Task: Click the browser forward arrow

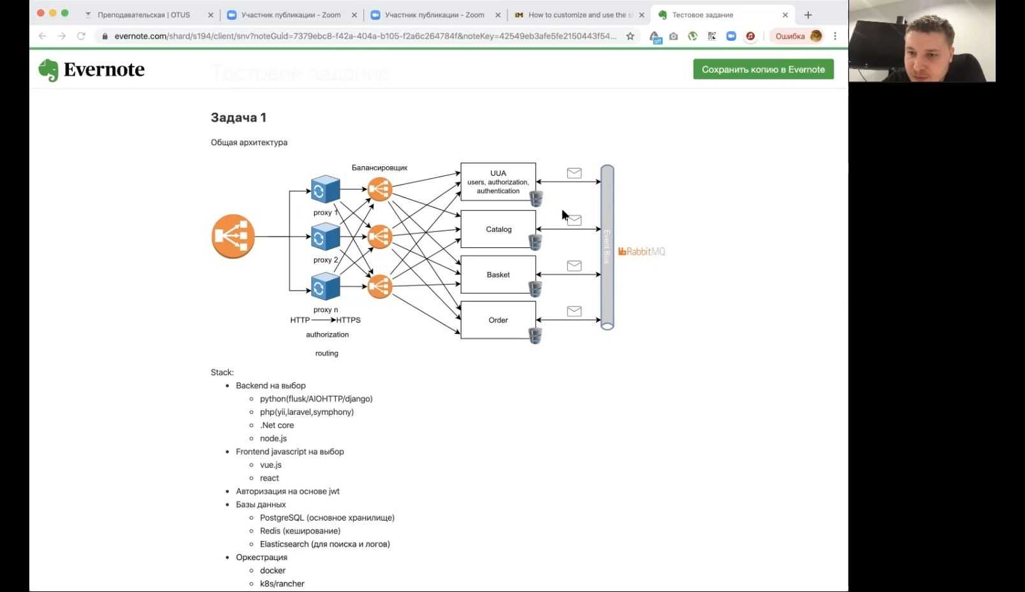Action: click(x=62, y=36)
